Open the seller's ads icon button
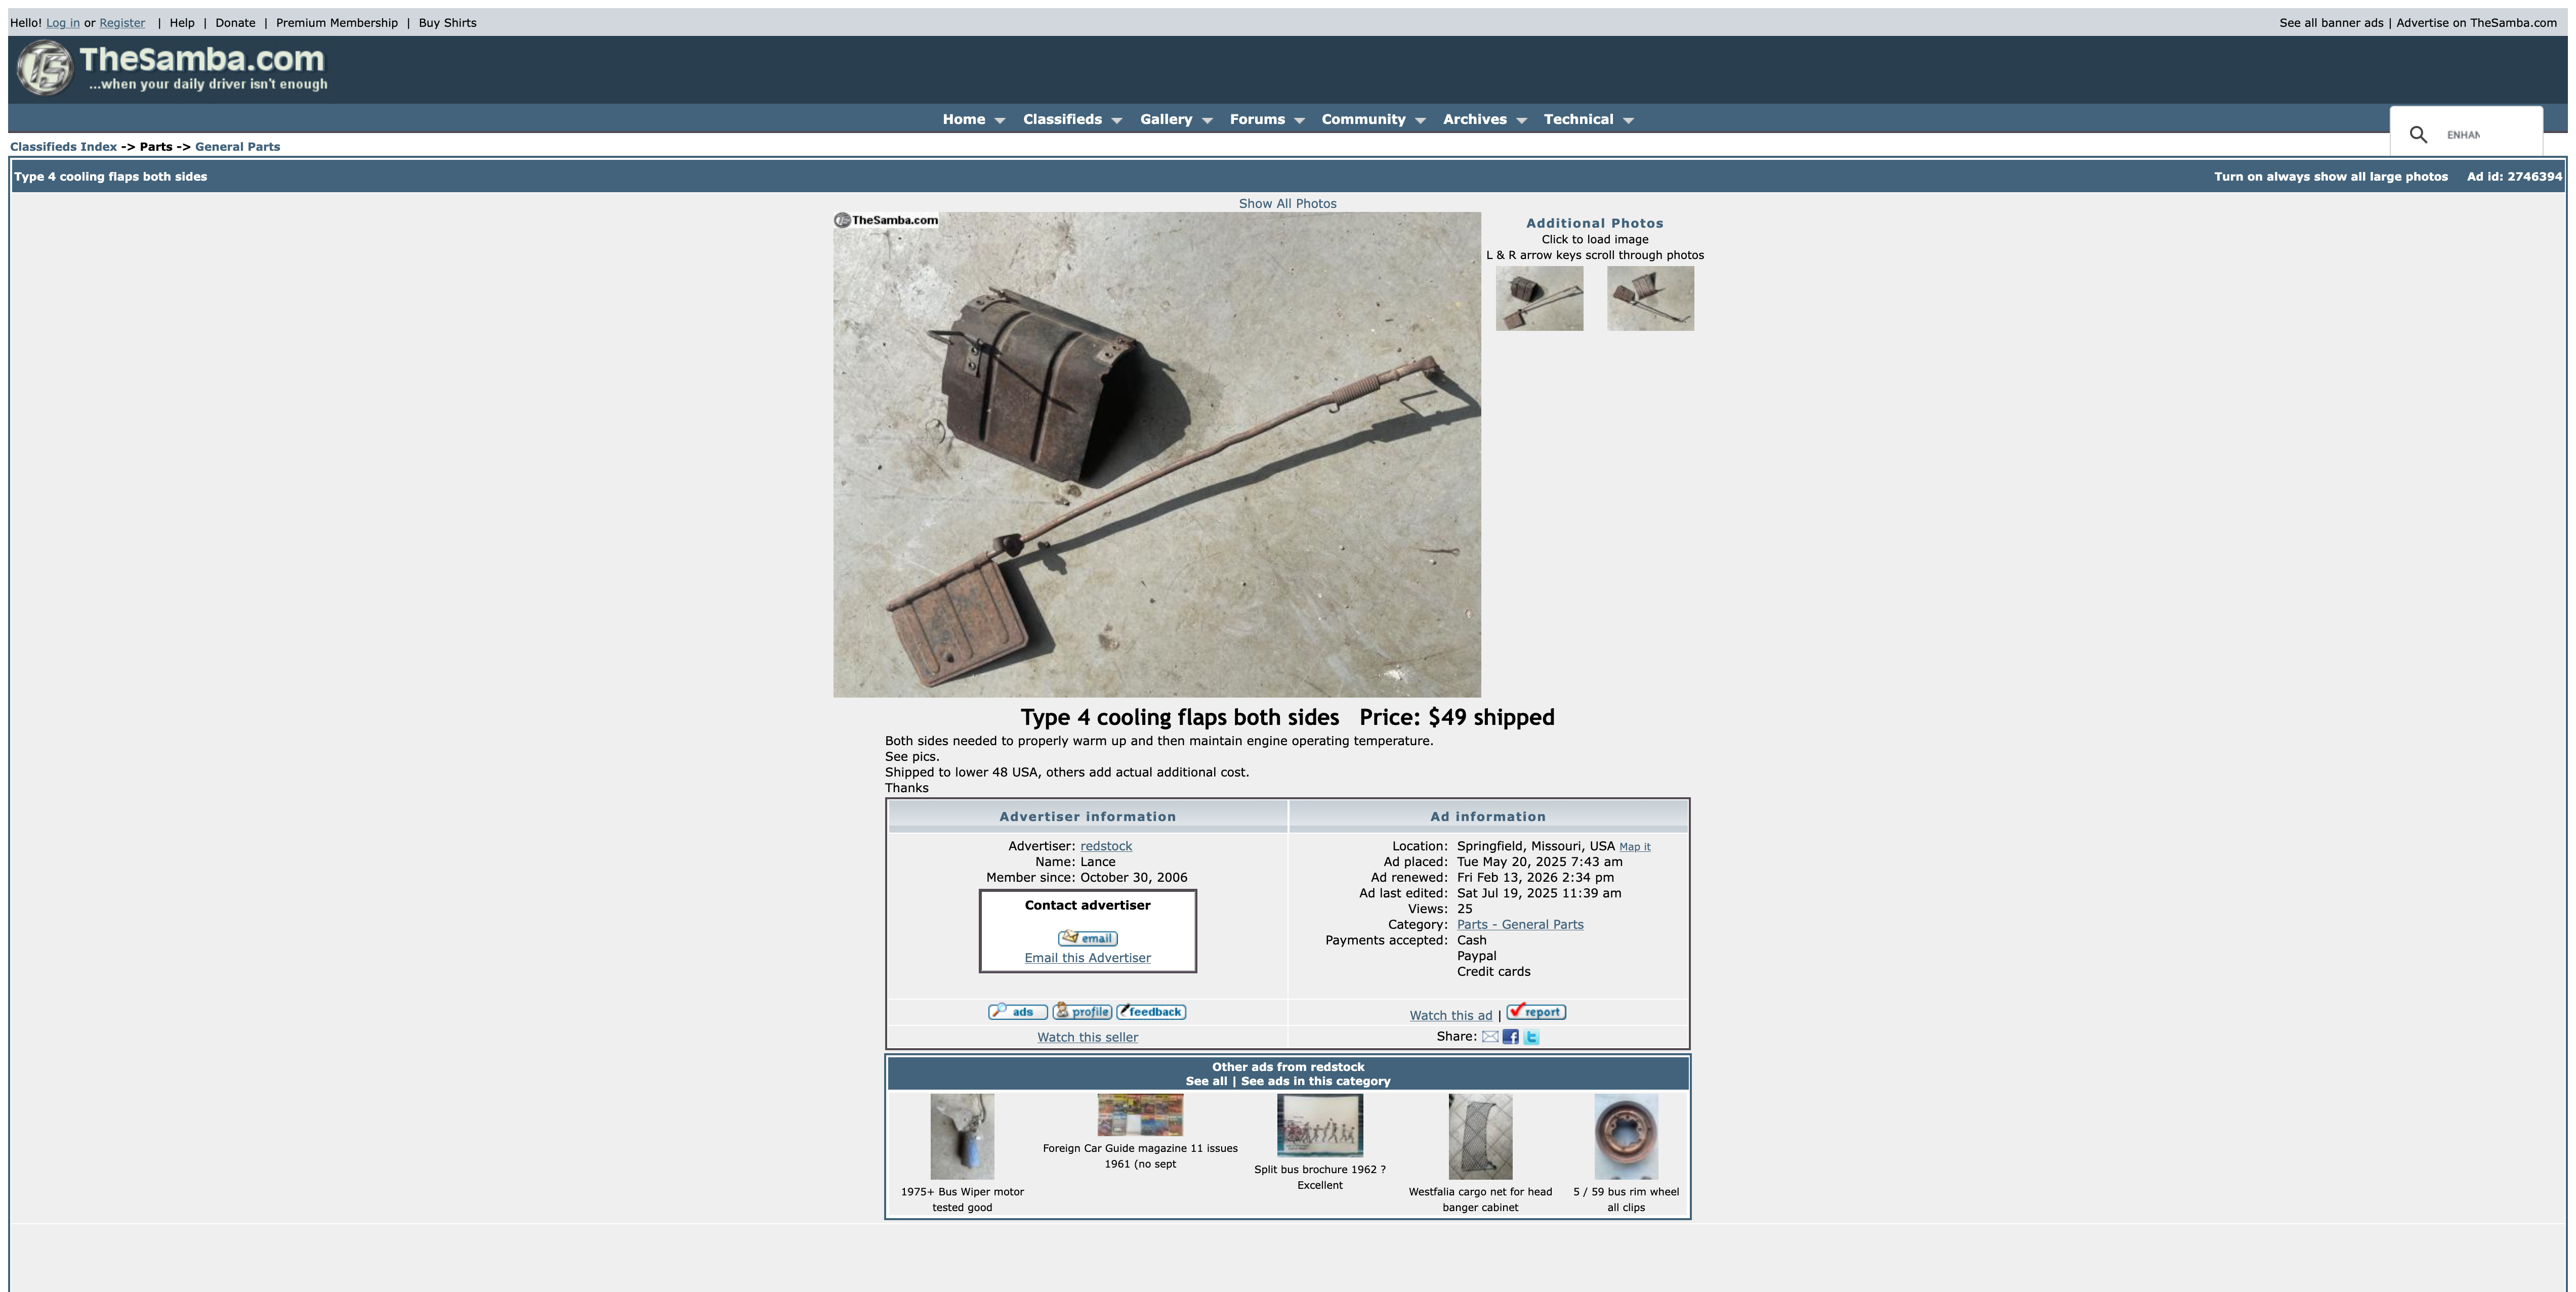Screen dimensions: 2576x1292 [1017, 1011]
